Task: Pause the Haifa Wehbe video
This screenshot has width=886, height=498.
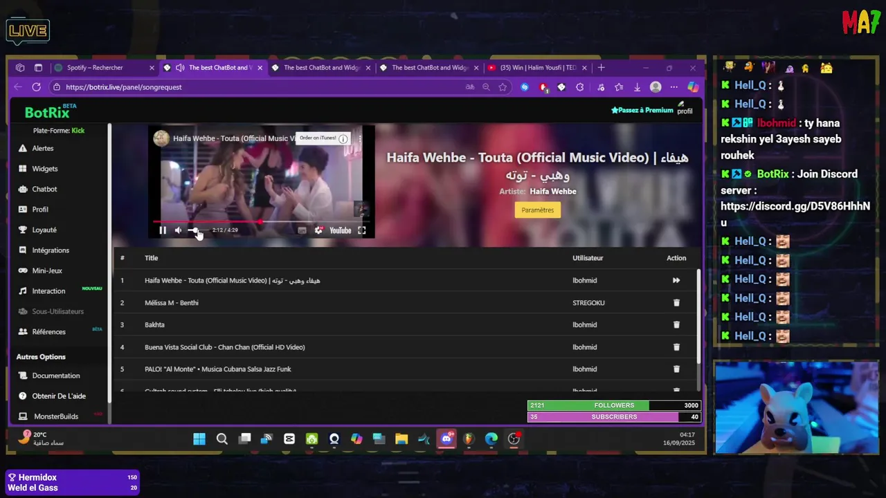Action: click(x=163, y=230)
